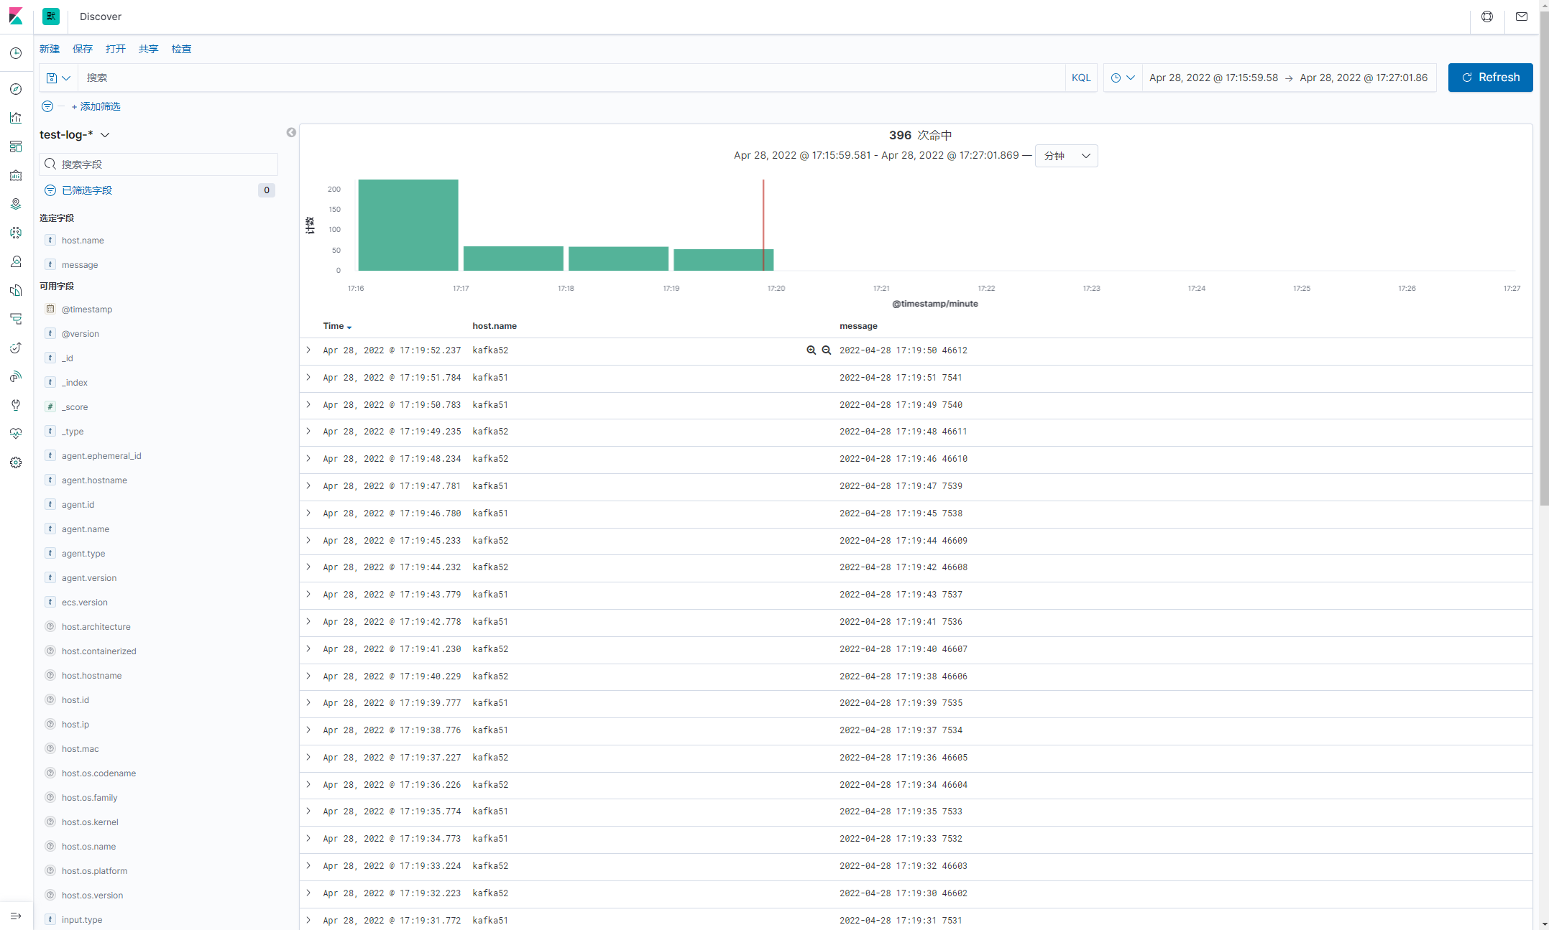Open Management gear icon in sidebar
The height and width of the screenshot is (930, 1549).
coord(16,462)
